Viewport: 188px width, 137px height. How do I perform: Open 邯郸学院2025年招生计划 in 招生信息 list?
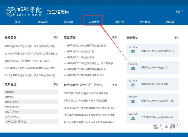[81, 52]
